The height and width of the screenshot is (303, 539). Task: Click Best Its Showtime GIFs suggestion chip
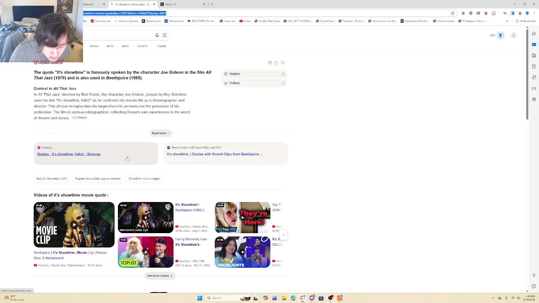coord(52,178)
